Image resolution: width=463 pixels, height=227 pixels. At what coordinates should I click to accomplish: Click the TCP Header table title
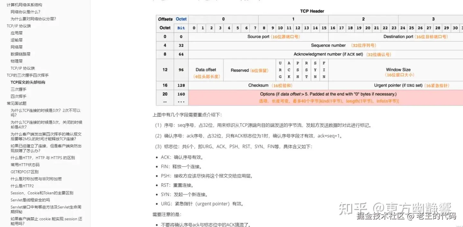pyautogui.click(x=312, y=11)
